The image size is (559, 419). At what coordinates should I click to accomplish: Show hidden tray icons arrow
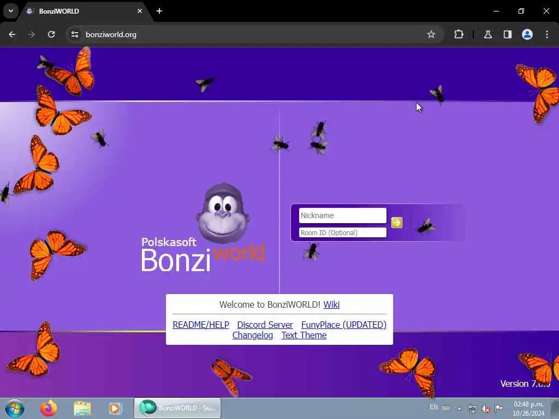pyautogui.click(x=460, y=409)
